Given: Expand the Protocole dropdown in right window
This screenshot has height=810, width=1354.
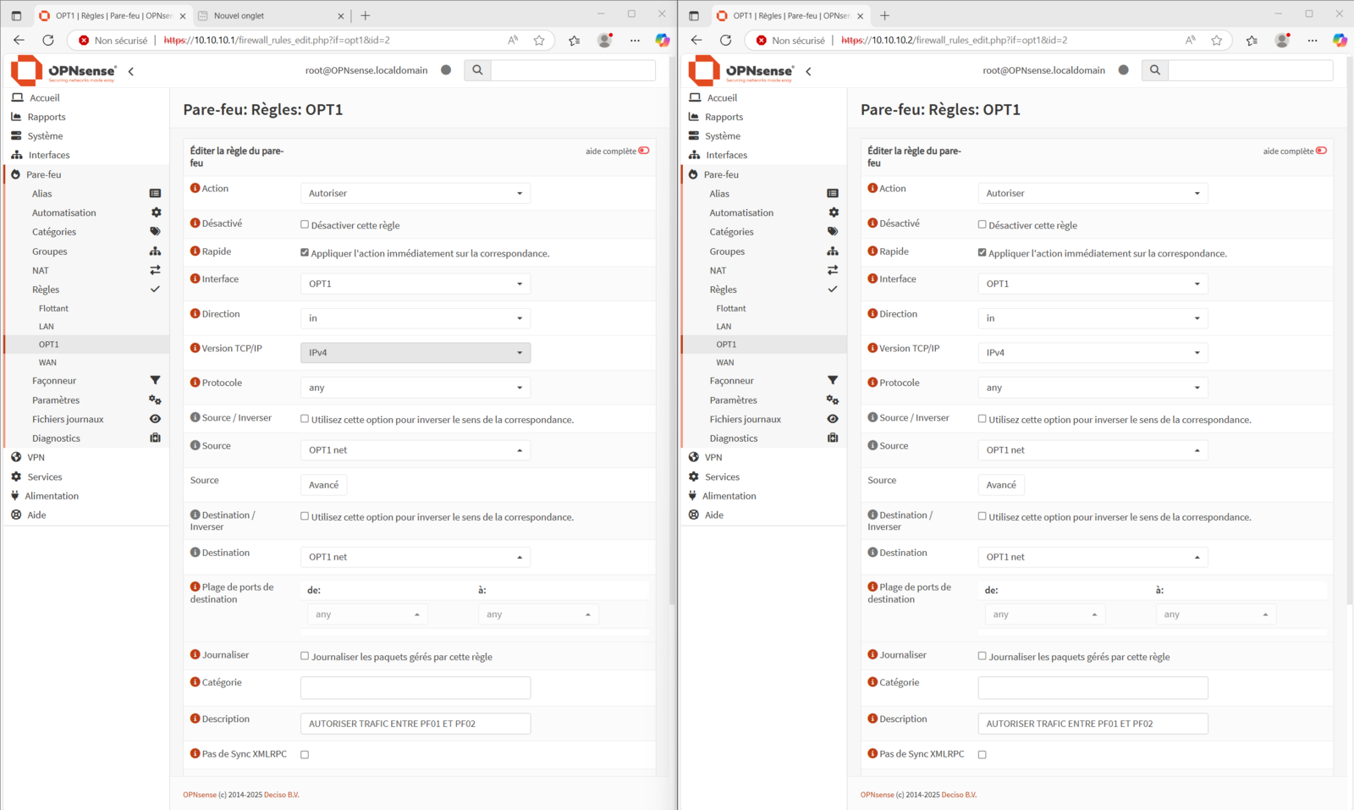Looking at the screenshot, I should tap(1093, 388).
